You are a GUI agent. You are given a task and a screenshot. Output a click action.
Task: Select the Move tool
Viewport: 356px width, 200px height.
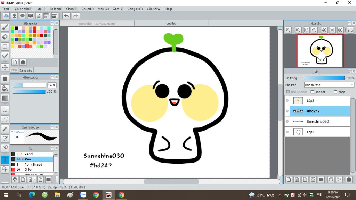click(x=5, y=67)
